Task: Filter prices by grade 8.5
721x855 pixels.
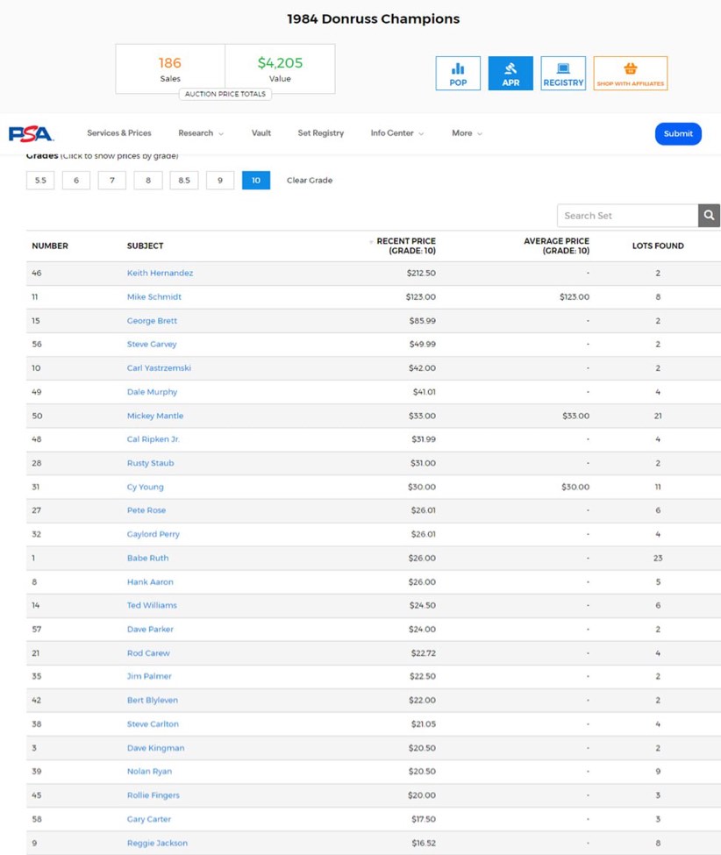Action: click(184, 181)
